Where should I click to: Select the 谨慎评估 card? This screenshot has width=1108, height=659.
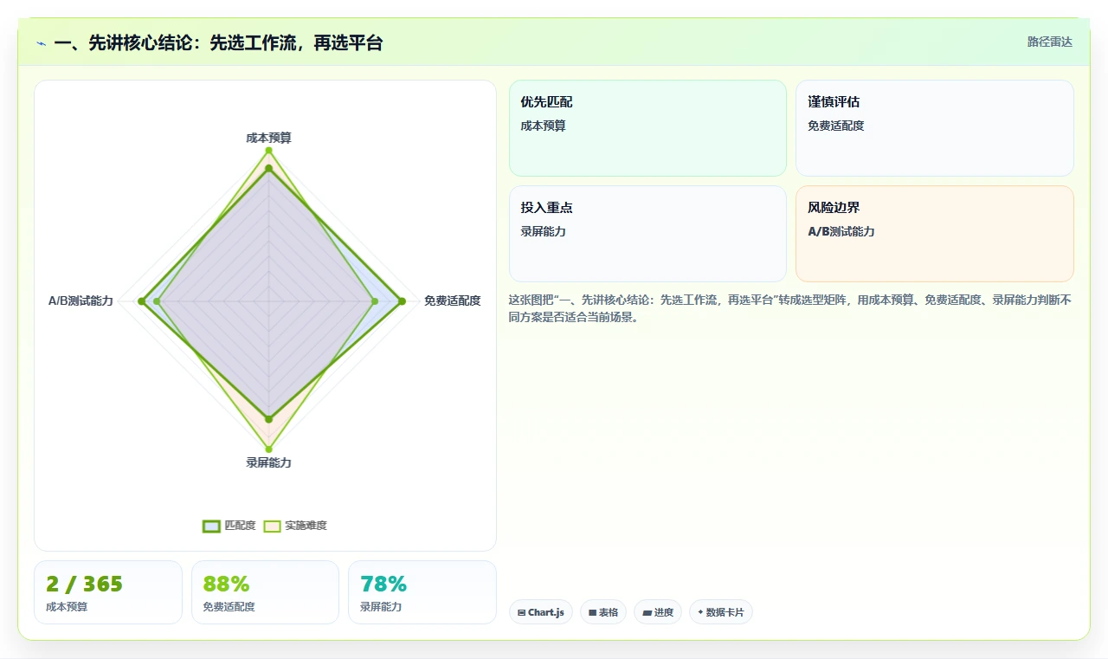(x=935, y=128)
